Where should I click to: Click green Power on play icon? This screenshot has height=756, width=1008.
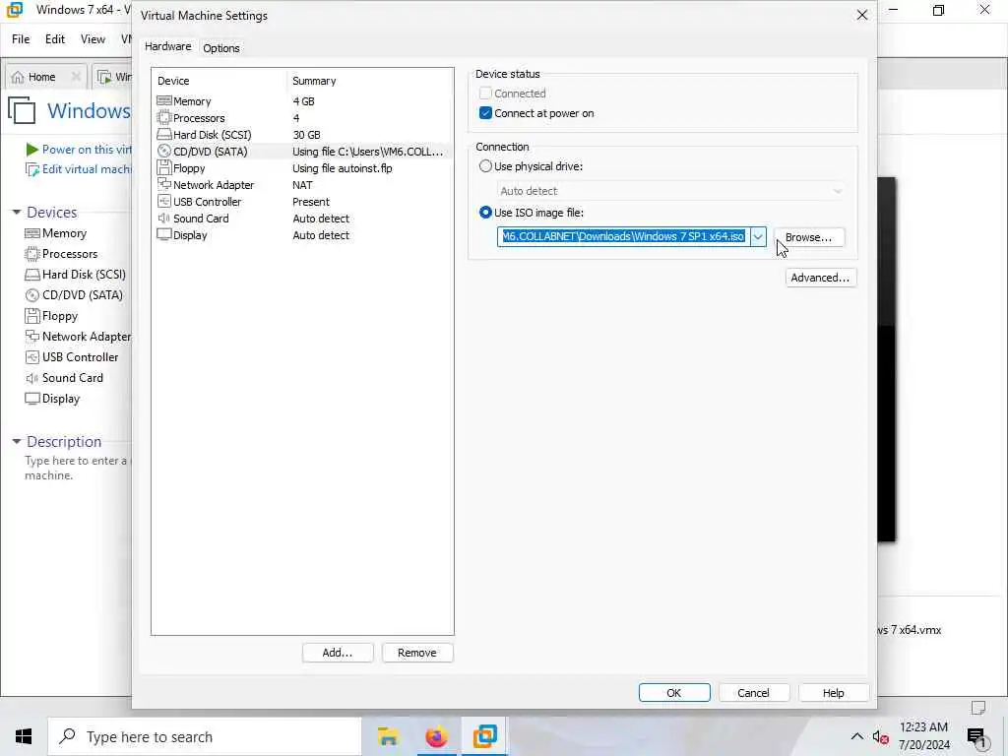pyautogui.click(x=32, y=150)
